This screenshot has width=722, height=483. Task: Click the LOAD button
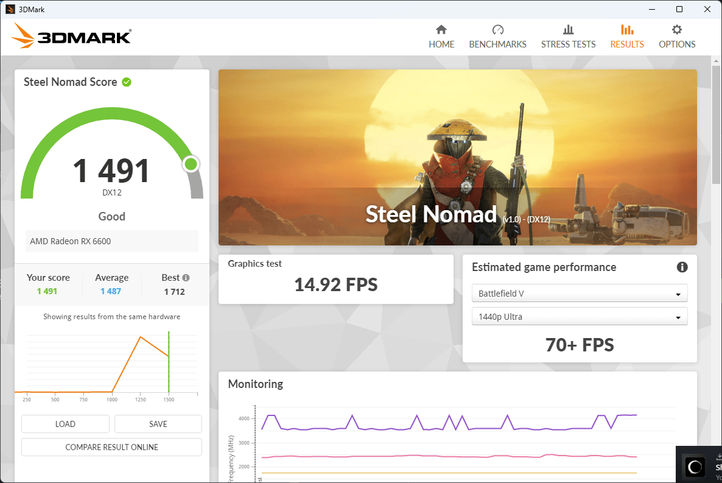coord(65,424)
